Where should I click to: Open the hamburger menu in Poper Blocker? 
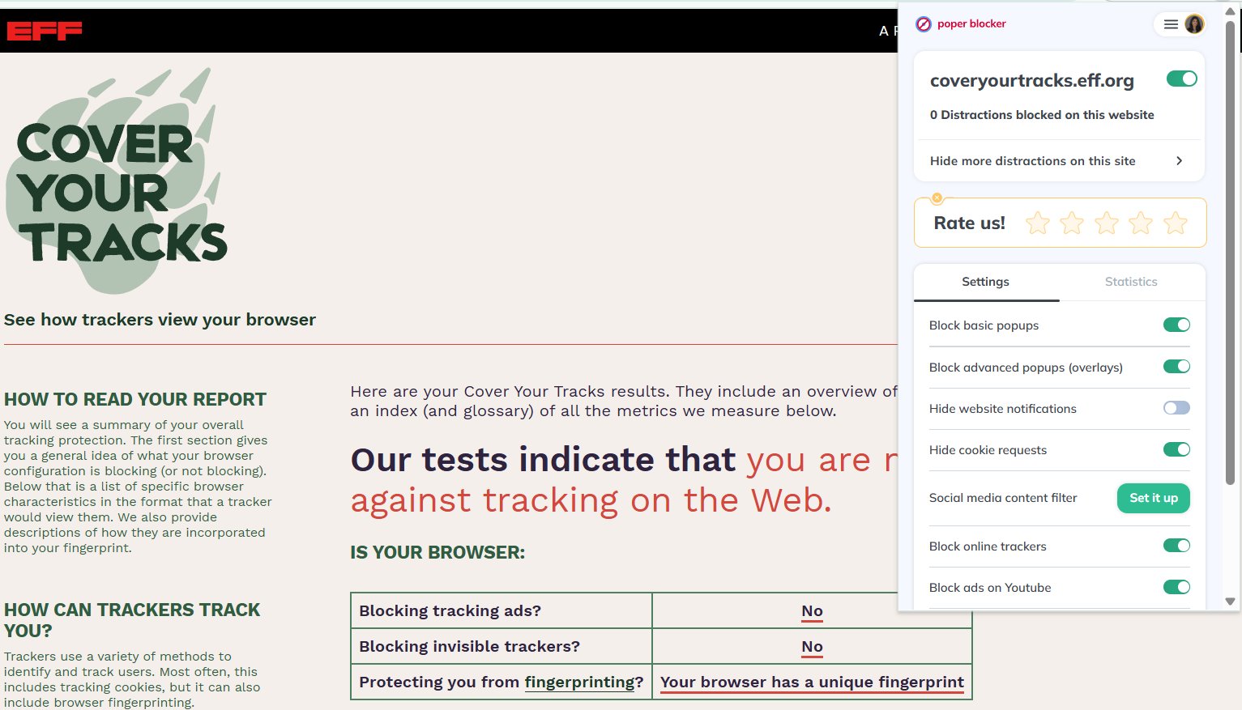pos(1171,24)
